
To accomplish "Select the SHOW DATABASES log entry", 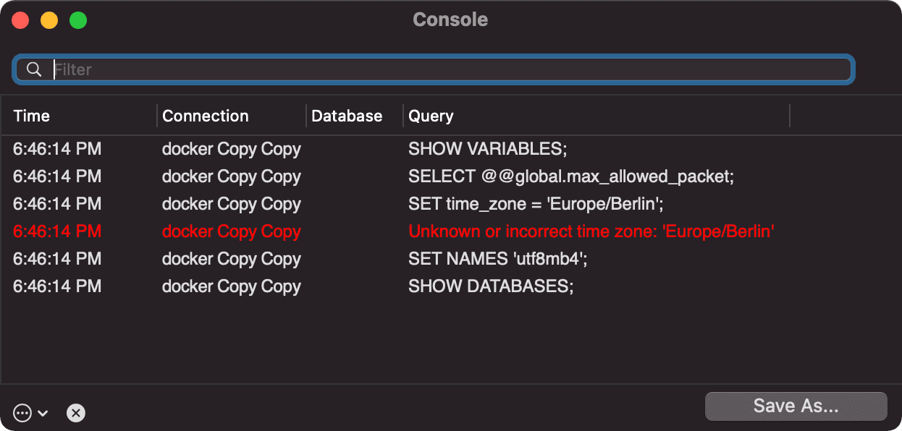I will coord(490,286).
